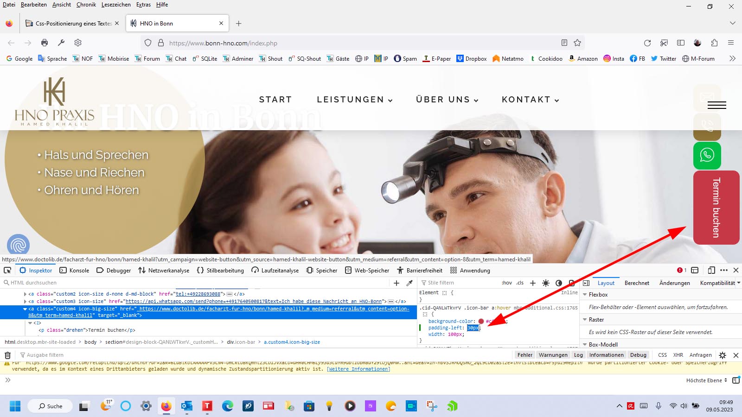Click the background-color red swatch
This screenshot has height=417, width=742.
point(481,321)
